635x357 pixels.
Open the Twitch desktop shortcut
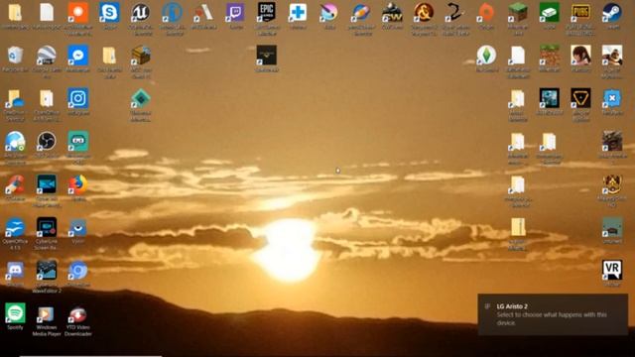pos(235,13)
